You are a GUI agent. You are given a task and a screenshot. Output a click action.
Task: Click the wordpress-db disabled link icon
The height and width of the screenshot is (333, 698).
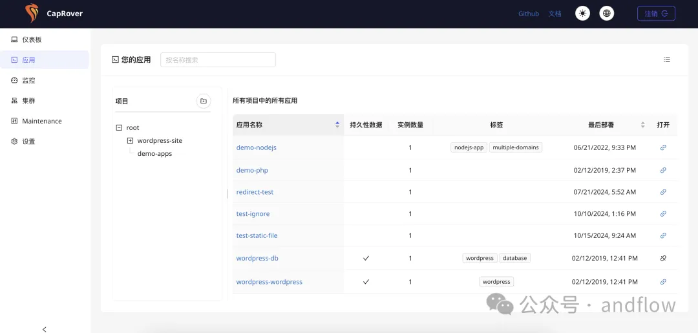pyautogui.click(x=663, y=258)
